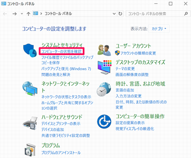
Task: Click the Desktop Customization monitor icon
Action: (x=104, y=67)
